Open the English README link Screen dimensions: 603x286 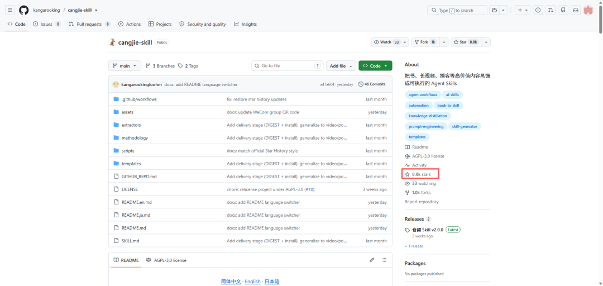point(252,282)
